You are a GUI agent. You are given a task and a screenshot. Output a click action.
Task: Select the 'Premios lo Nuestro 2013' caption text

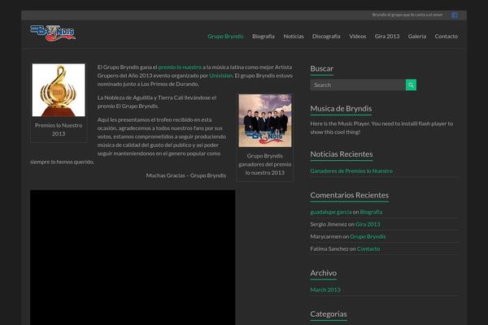tap(59, 130)
